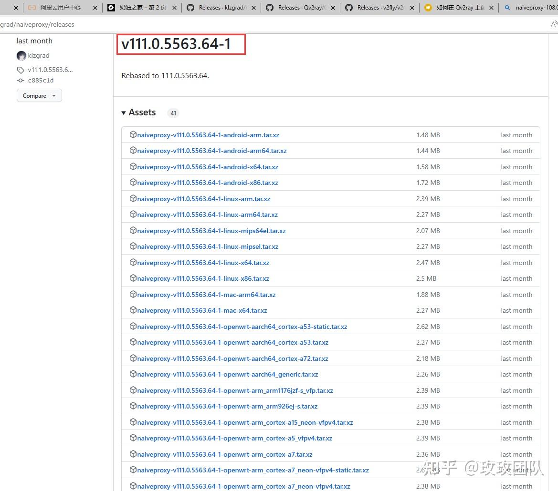Open tag v111.0.5563.6... link
The width and height of the screenshot is (558, 491).
(x=50, y=70)
